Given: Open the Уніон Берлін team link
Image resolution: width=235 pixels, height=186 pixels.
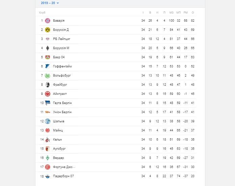Looking at the screenshot, I should (x=62, y=112).
